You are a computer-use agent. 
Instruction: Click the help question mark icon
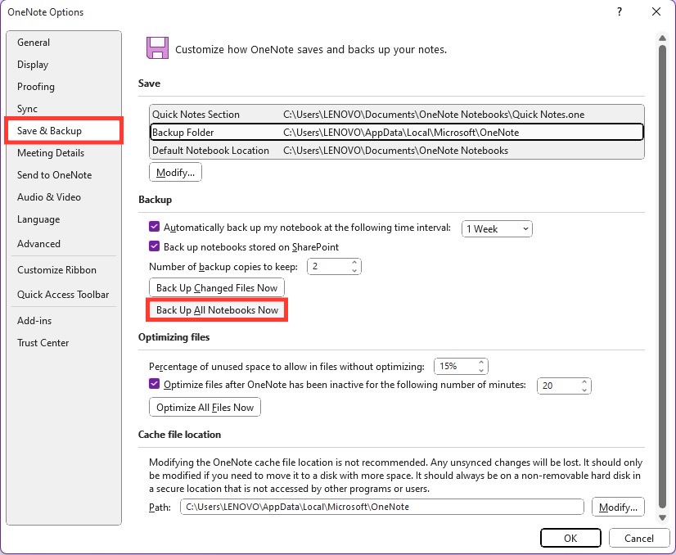tap(620, 11)
